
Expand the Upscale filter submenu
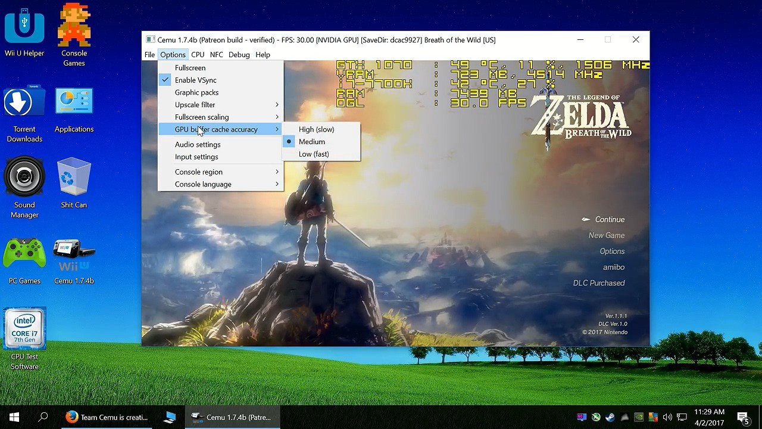[x=220, y=105]
